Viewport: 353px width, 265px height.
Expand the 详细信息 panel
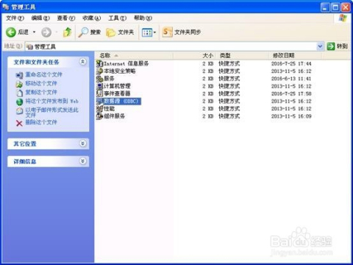[83, 161]
